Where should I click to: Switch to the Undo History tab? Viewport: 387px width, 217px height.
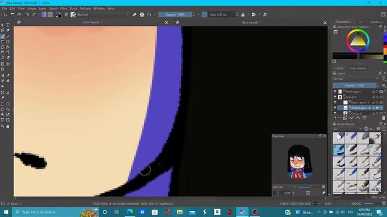[357, 68]
